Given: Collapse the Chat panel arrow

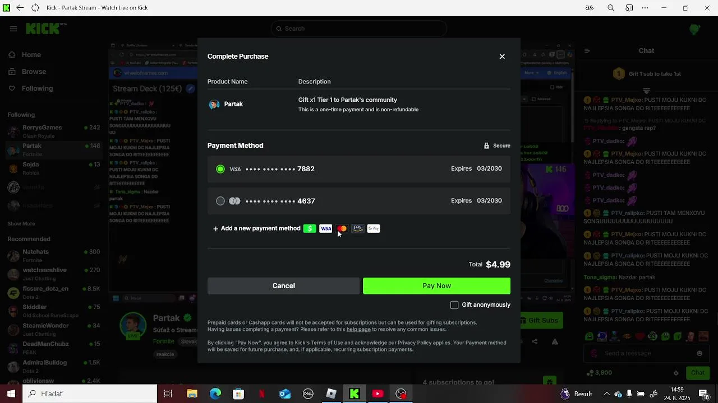Looking at the screenshot, I should point(586,51).
